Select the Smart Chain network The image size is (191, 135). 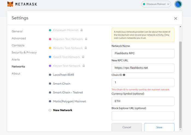tap(59, 83)
